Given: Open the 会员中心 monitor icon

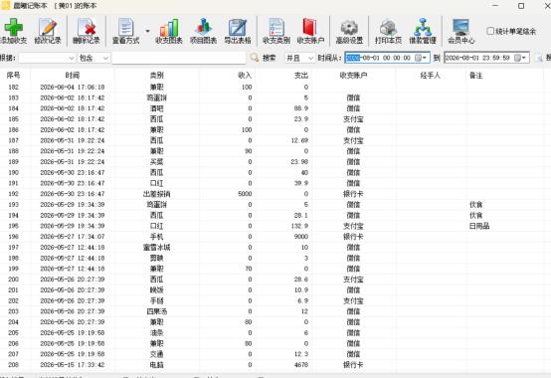Looking at the screenshot, I should 461,27.
